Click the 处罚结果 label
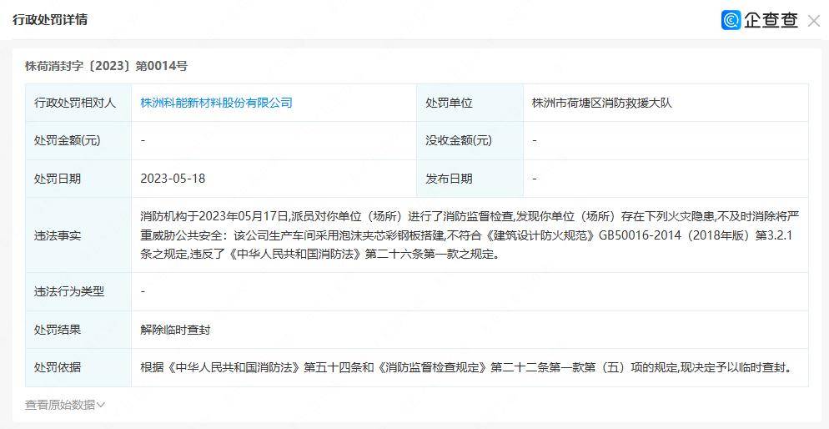829x429 pixels. point(57,330)
